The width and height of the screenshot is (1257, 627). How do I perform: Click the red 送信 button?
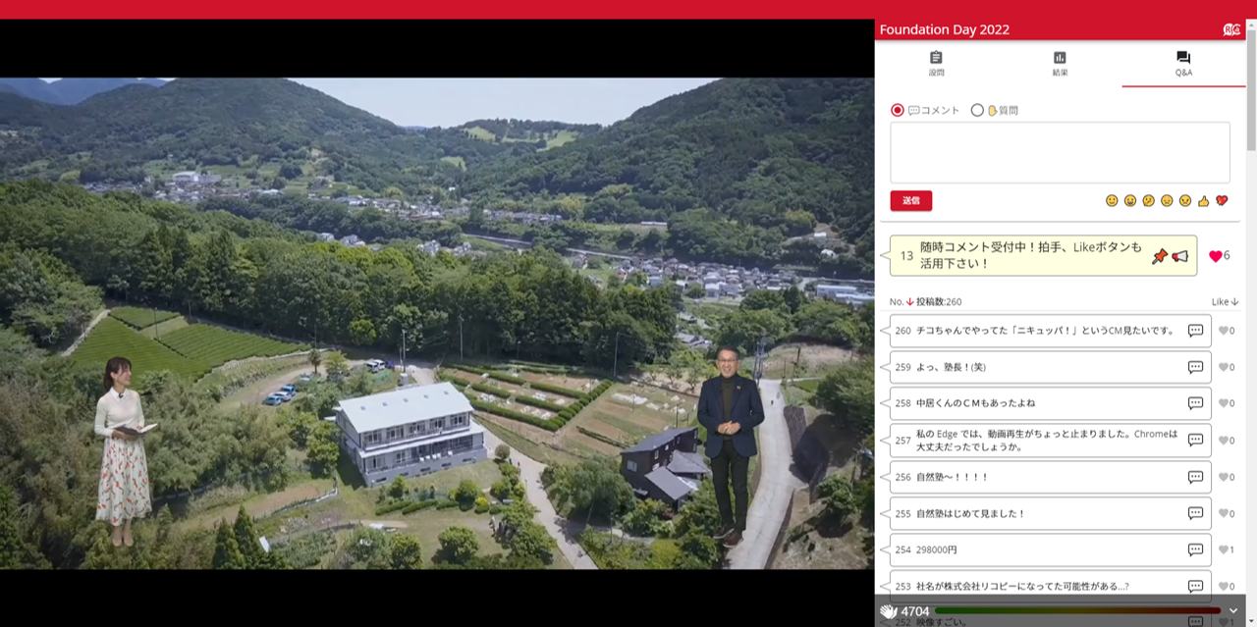(911, 200)
